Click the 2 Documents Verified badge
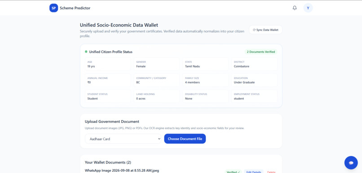 point(261,52)
